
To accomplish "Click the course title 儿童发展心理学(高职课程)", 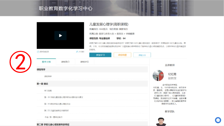I will click(109, 24).
